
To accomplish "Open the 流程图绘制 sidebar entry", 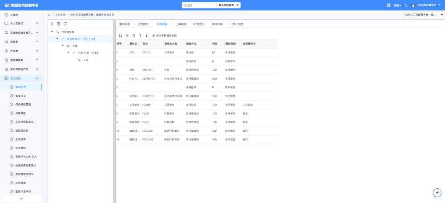I will (x=22, y=130).
